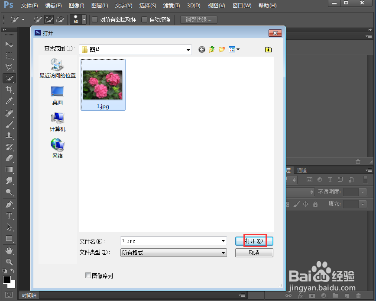Viewport: 376px width, 301px height.
Task: Go up one folder level
Action: [x=211, y=50]
